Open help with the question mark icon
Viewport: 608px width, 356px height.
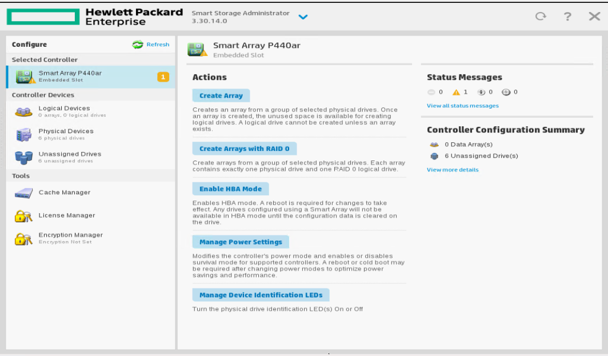tap(567, 17)
